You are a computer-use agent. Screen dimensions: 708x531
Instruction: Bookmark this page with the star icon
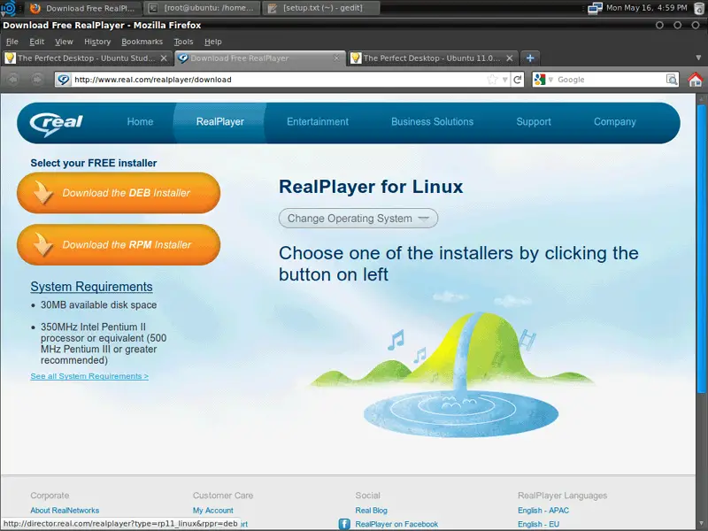[x=492, y=80]
